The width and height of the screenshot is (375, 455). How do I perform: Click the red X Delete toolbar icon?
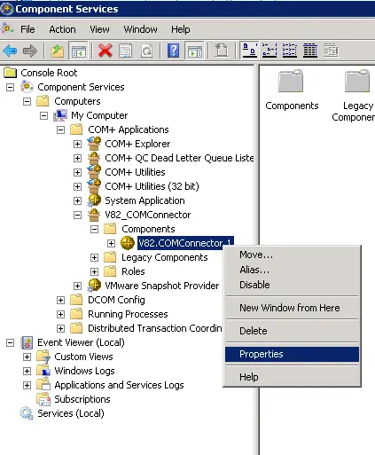pyautogui.click(x=105, y=51)
